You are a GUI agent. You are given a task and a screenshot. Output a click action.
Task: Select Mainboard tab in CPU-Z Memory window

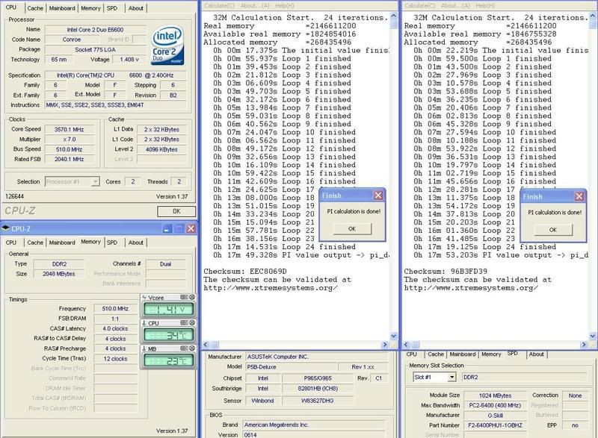pyautogui.click(x=62, y=243)
